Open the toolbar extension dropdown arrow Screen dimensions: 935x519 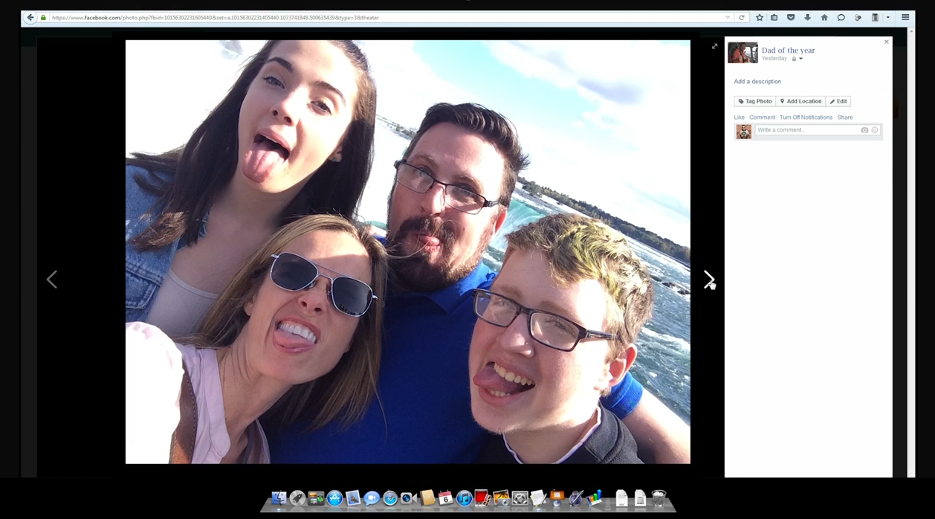[887, 18]
